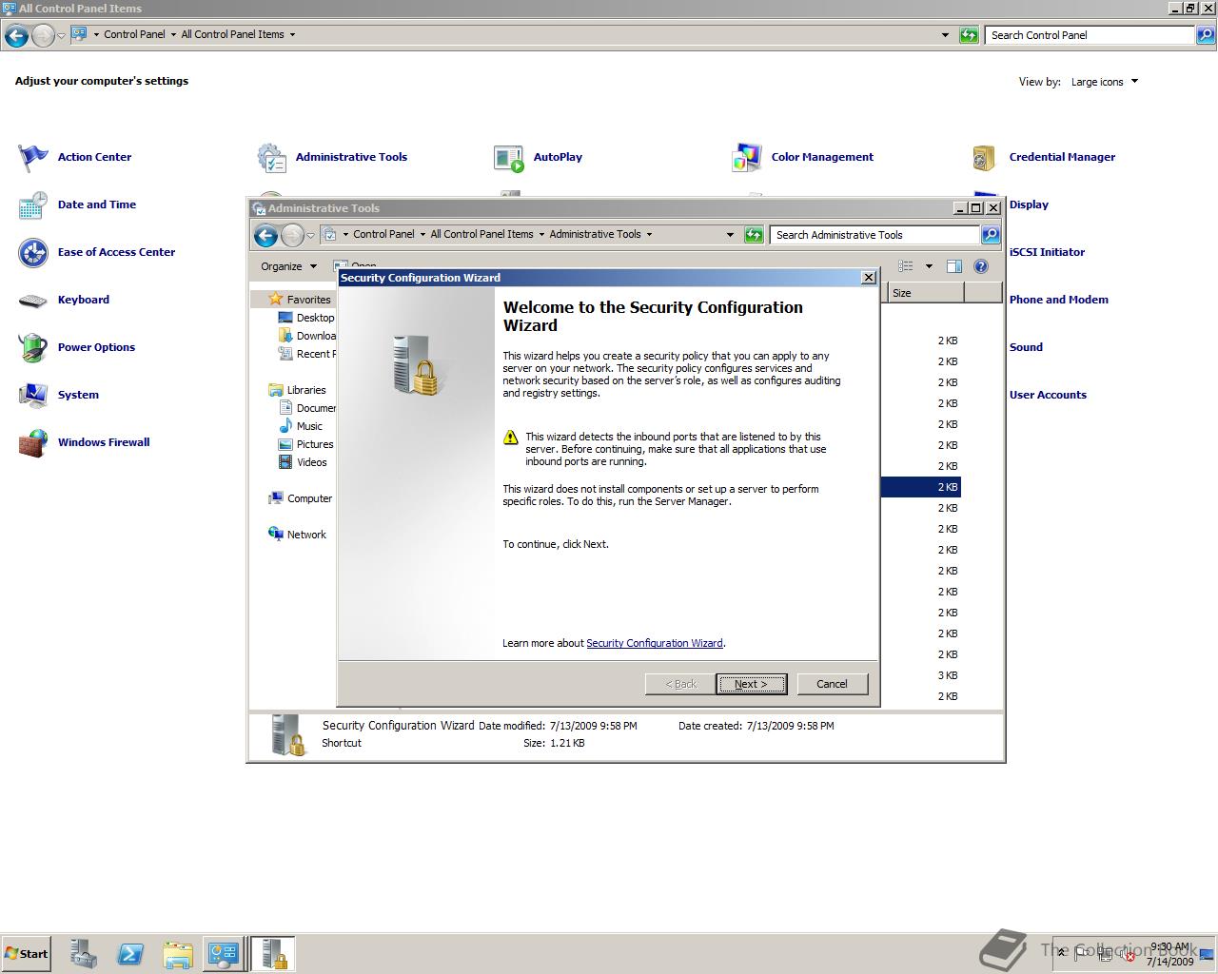Open the Security Configuration Wizard help link
Screen dimensions: 1218x974
pos(655,643)
